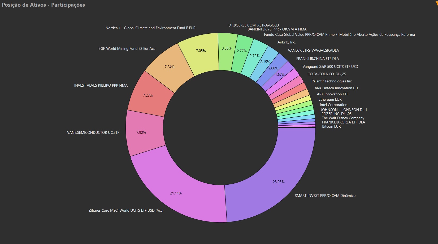Click the 'Posição de Ativos - Participações' title
This screenshot has height=244, width=438.
(x=43, y=5)
